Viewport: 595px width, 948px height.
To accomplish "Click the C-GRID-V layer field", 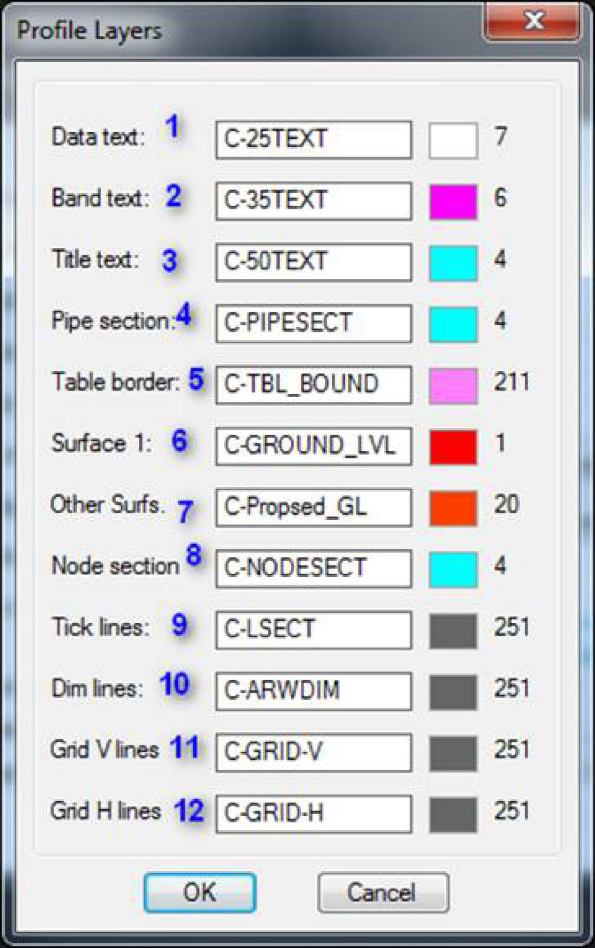I will click(314, 753).
